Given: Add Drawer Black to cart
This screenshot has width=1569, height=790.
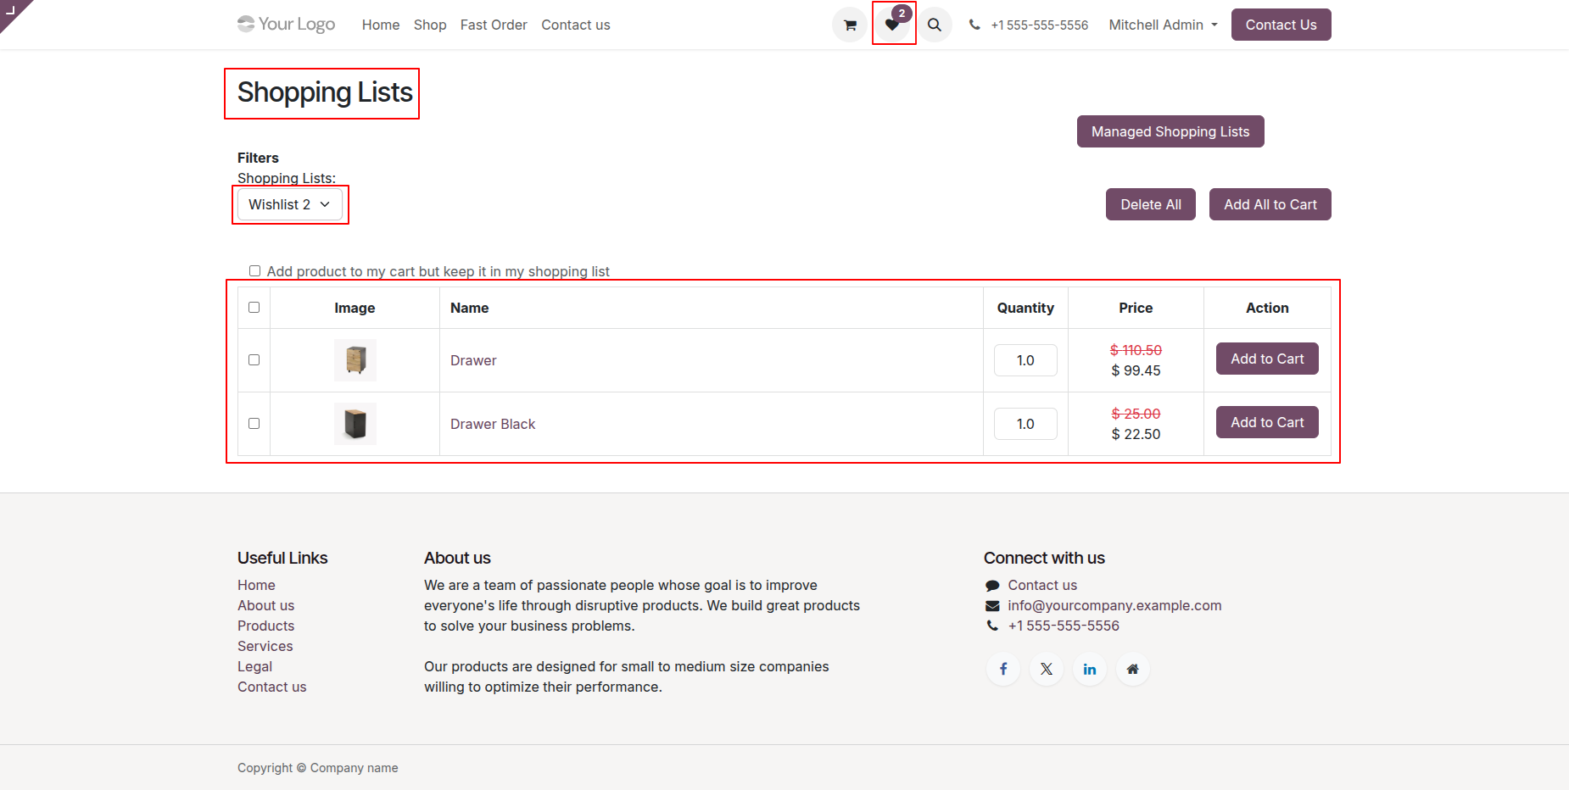Looking at the screenshot, I should pyautogui.click(x=1267, y=423).
